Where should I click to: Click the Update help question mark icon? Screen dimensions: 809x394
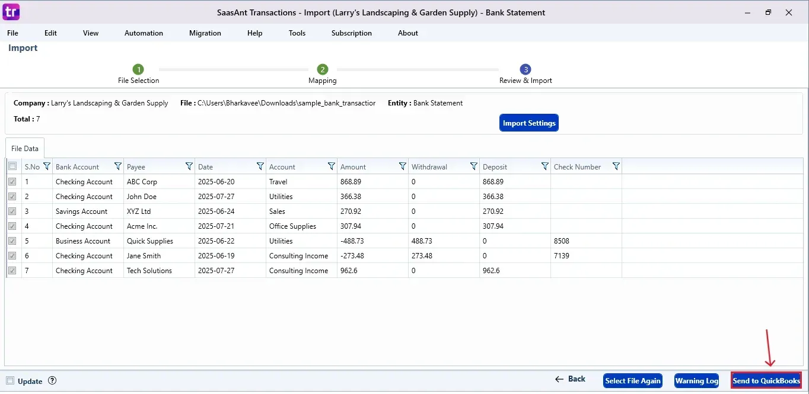(x=52, y=381)
